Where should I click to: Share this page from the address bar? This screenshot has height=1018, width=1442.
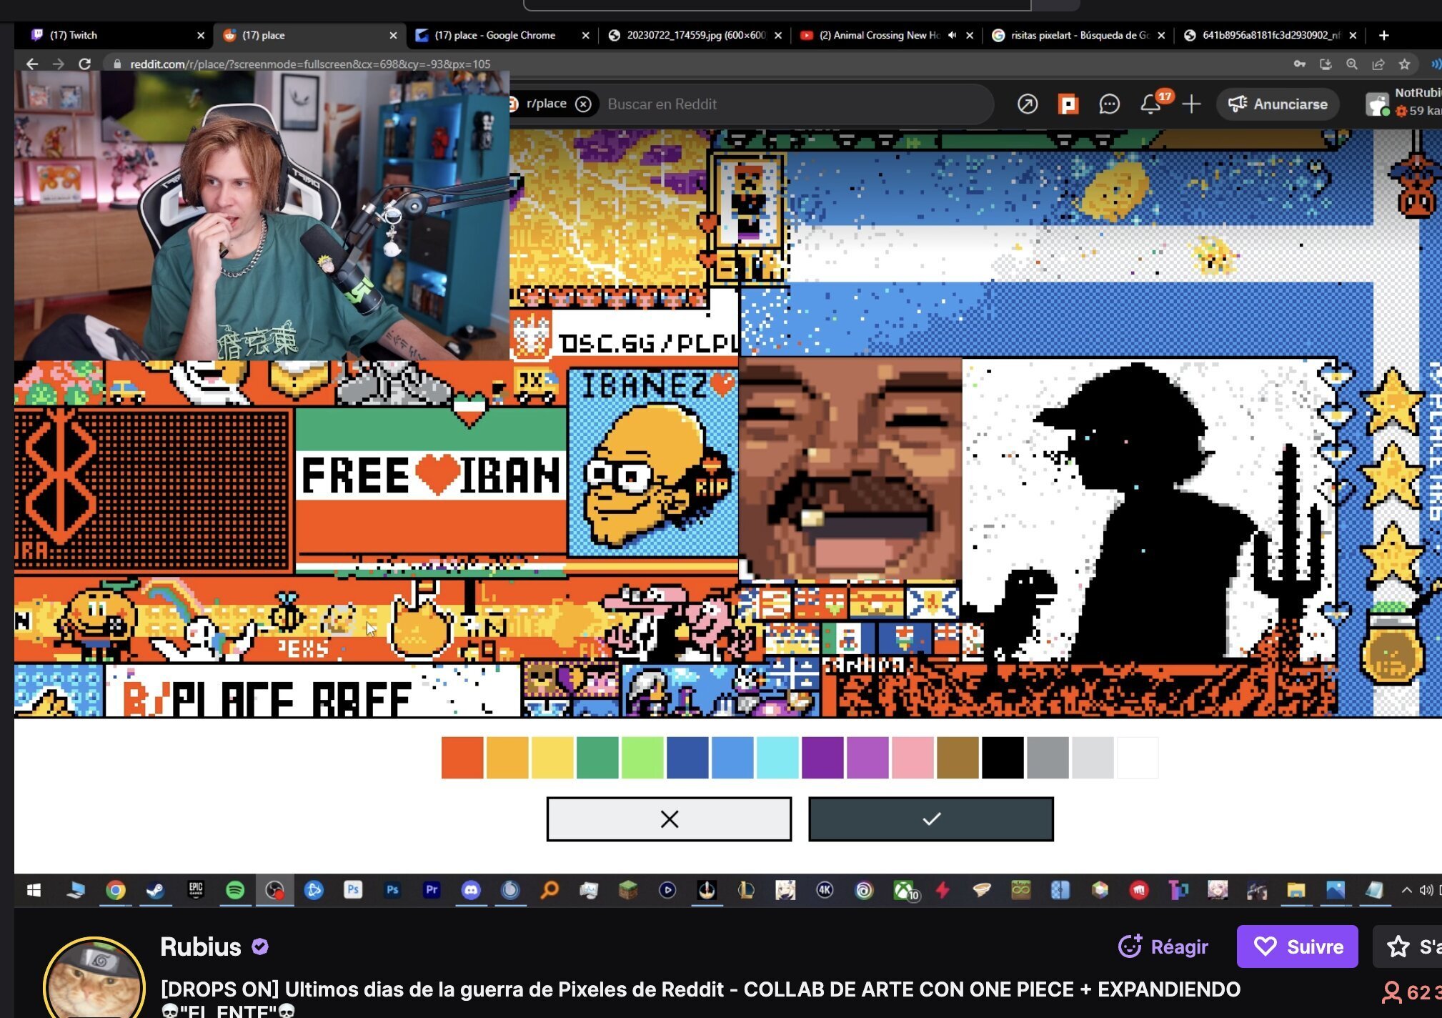(x=1378, y=64)
